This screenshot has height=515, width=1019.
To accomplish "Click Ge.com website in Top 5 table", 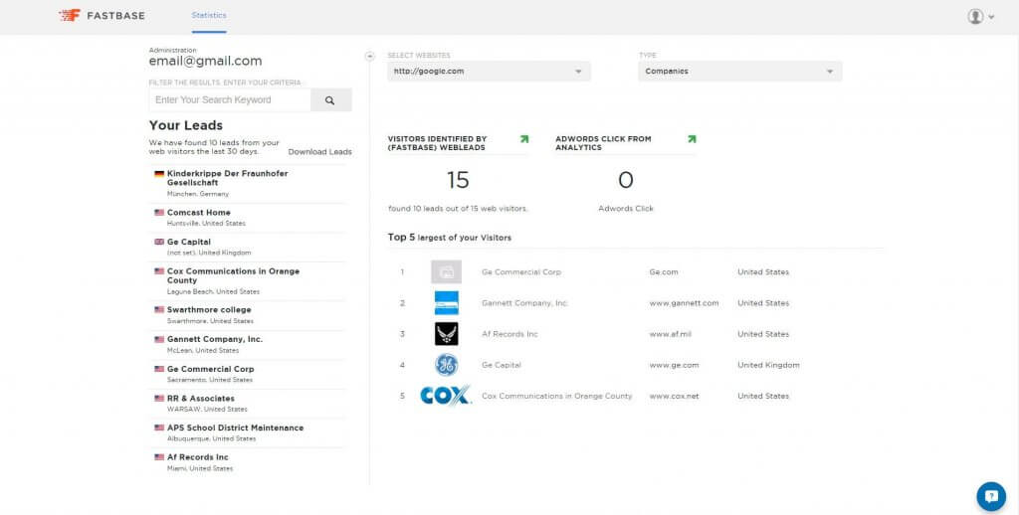I will coord(664,272).
